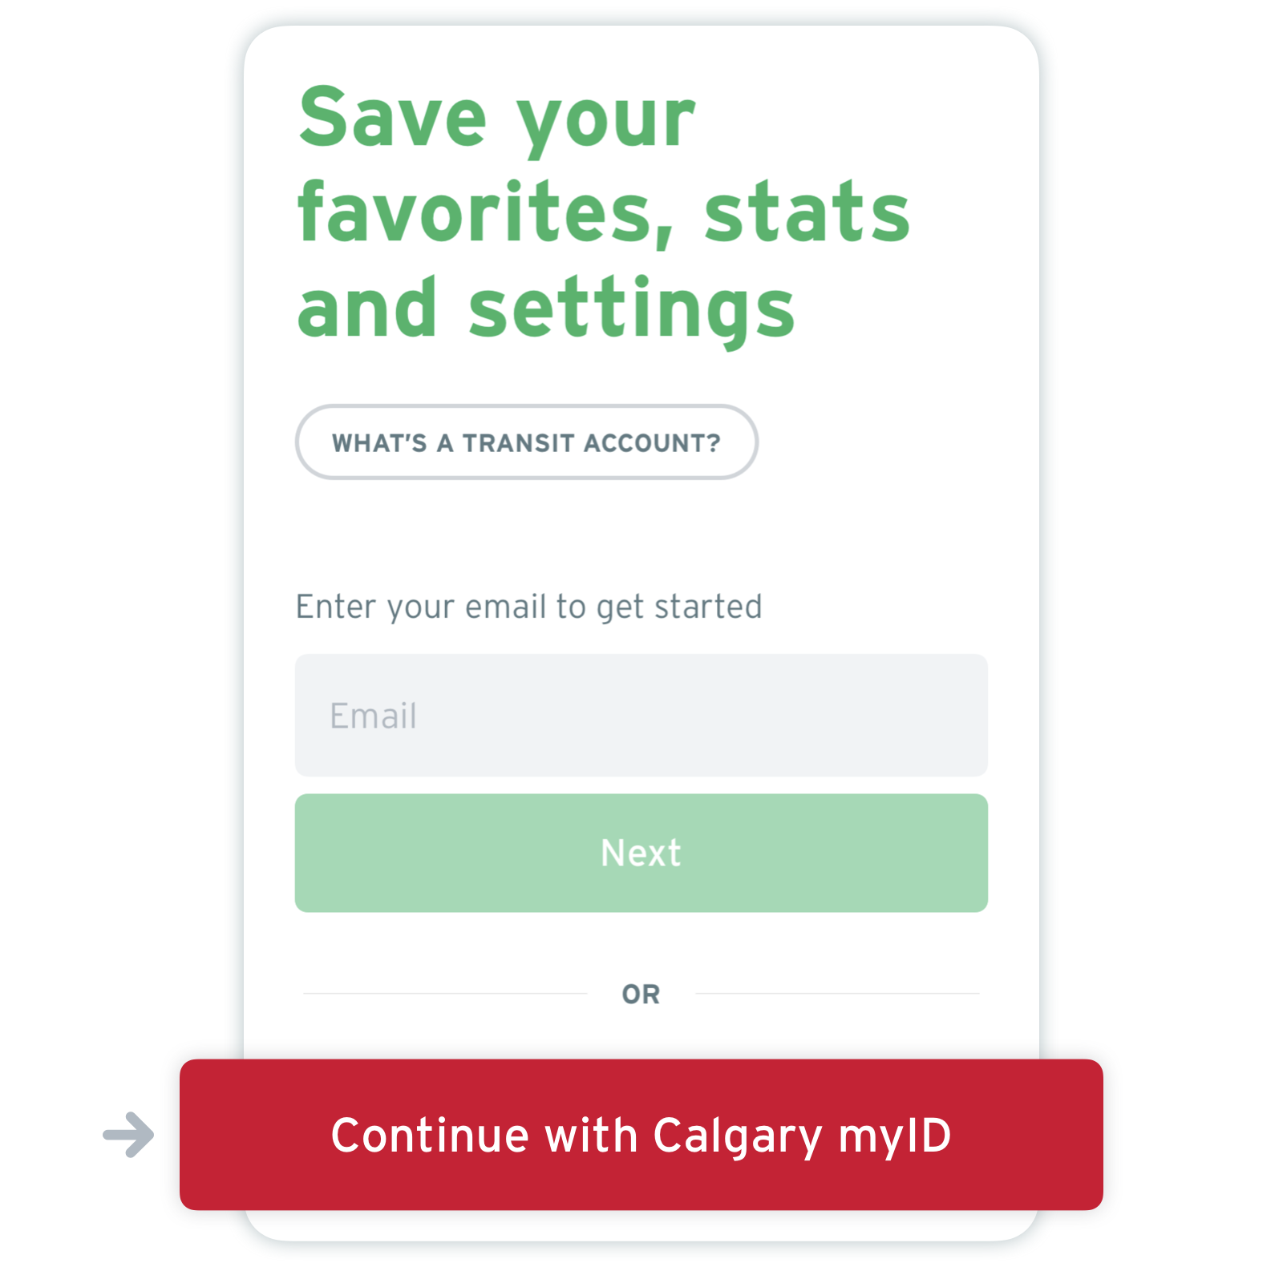
Task: Click the "OR" divider text
Action: click(641, 995)
